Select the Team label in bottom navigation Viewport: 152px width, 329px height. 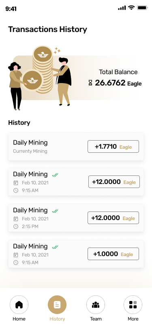tap(96, 319)
